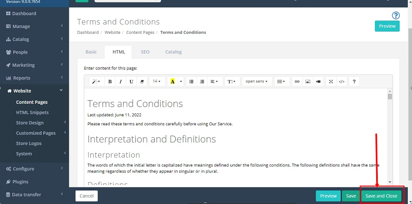412x204 pixels.
Task: Expand Store Design submenu
Action: (35, 123)
